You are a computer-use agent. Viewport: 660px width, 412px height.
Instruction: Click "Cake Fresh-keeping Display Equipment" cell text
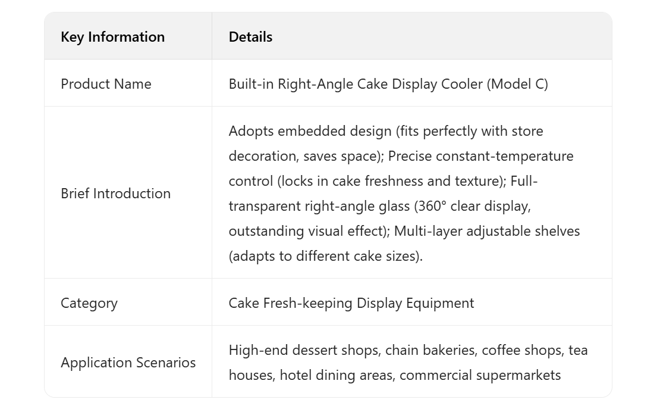coord(351,303)
